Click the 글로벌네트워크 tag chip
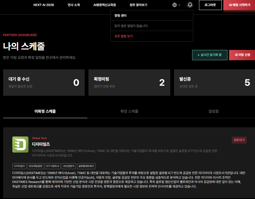 pyautogui.click(x=86, y=166)
